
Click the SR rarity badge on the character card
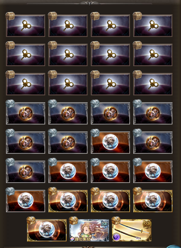point(105,224)
